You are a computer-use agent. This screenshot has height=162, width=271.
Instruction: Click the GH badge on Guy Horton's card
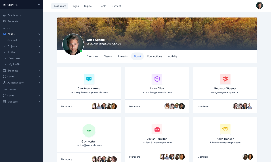click(89, 130)
